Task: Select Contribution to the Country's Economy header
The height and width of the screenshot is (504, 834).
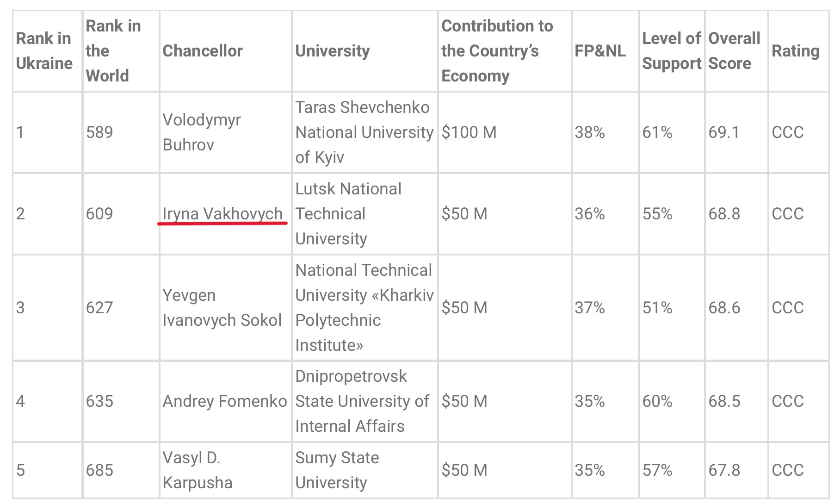Action: click(x=497, y=51)
